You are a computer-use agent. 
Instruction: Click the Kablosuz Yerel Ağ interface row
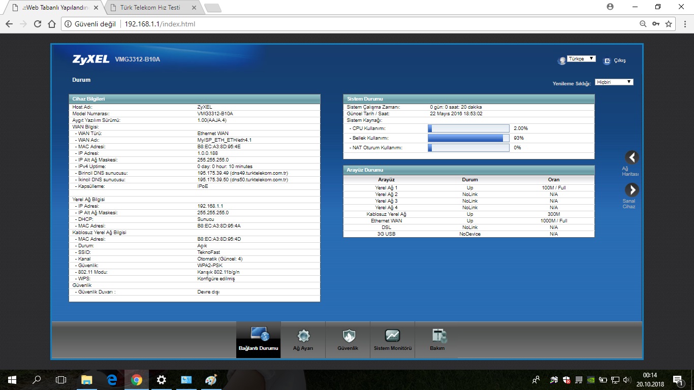coord(469,214)
